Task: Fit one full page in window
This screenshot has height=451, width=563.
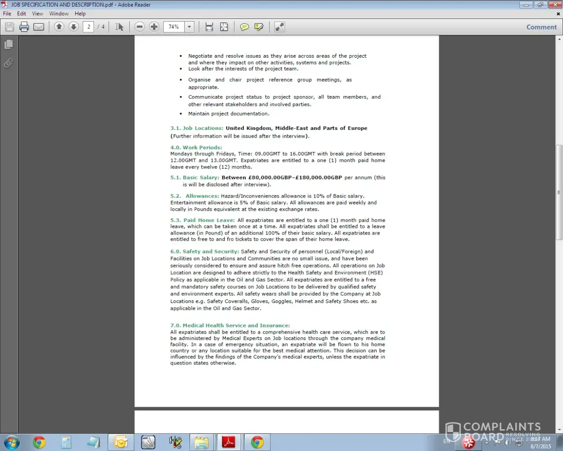Action: tap(224, 27)
